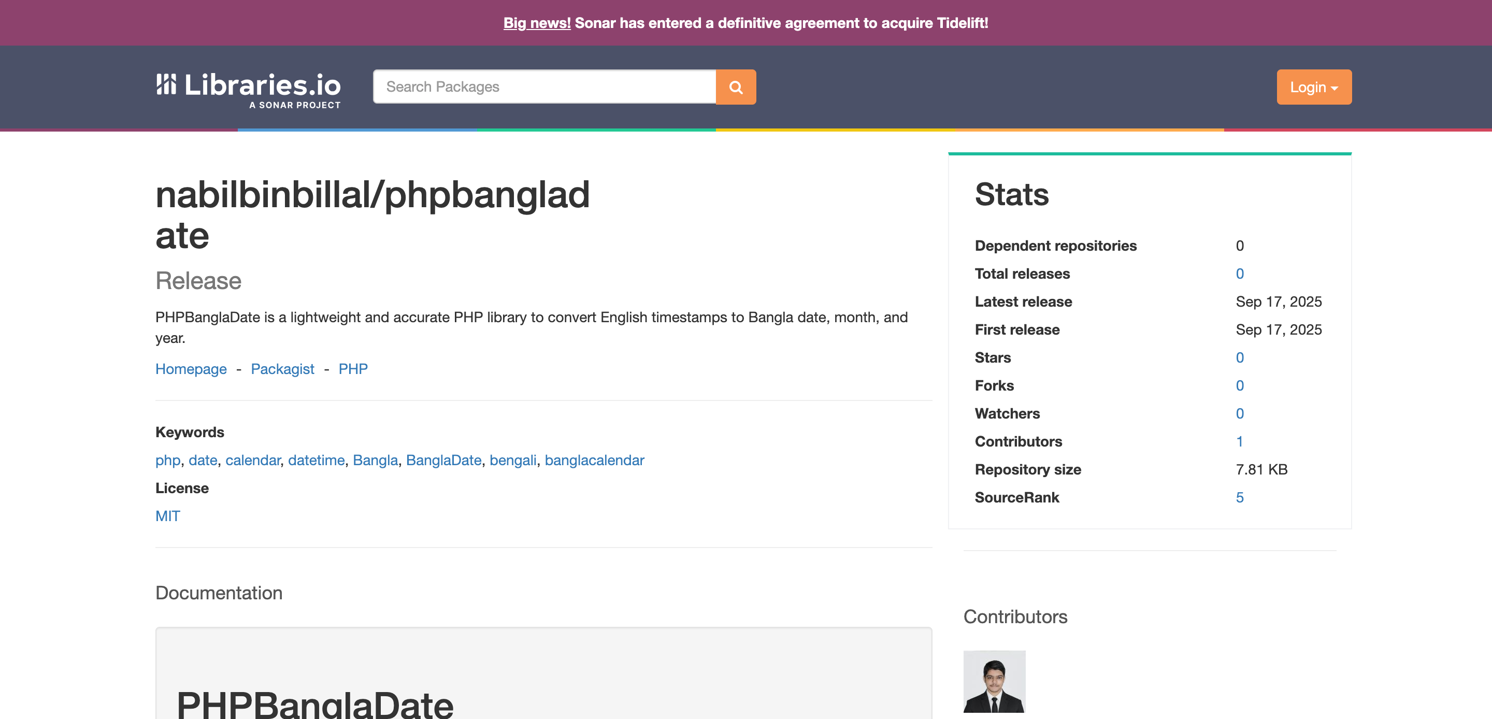Select the Stats panel heading

click(x=1011, y=194)
